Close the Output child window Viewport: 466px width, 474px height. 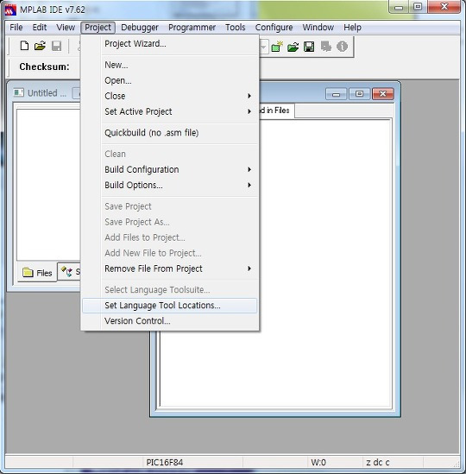click(x=383, y=94)
